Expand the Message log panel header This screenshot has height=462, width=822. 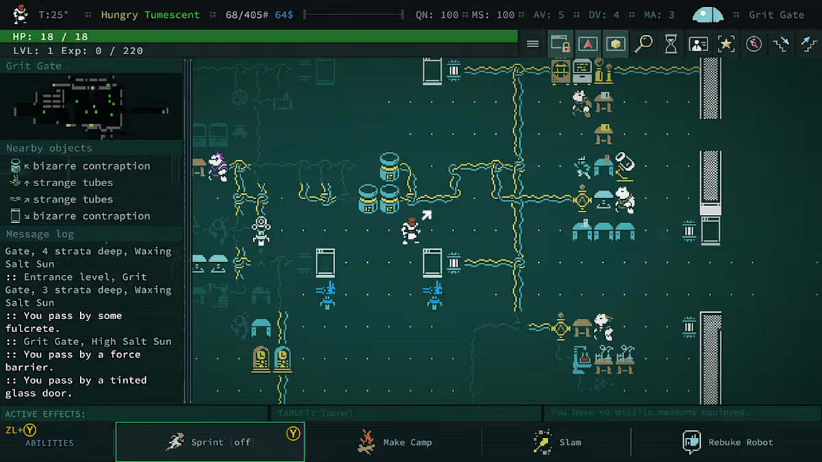[x=40, y=234]
